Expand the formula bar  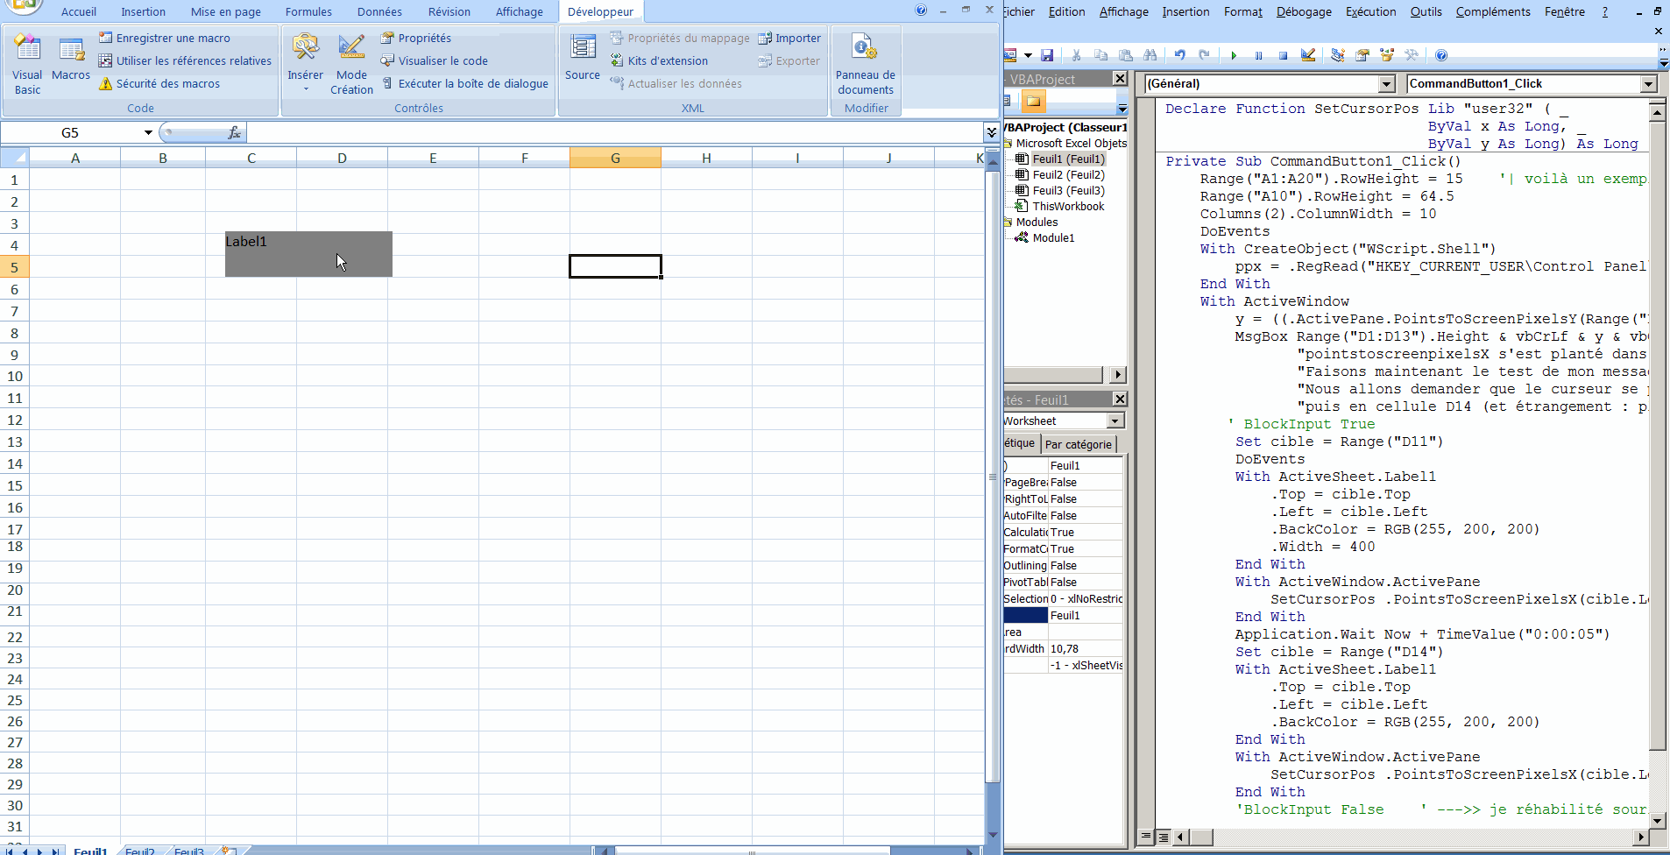coord(991,132)
